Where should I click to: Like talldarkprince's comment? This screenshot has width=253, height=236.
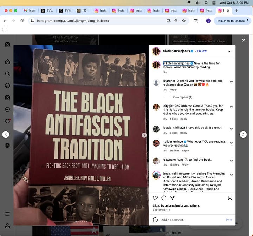(231, 143)
